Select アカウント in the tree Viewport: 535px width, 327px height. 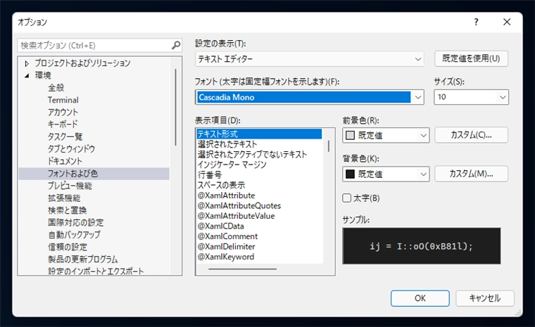pos(63,113)
